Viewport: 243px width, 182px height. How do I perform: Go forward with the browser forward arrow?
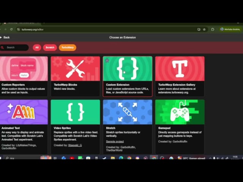point(5,30)
